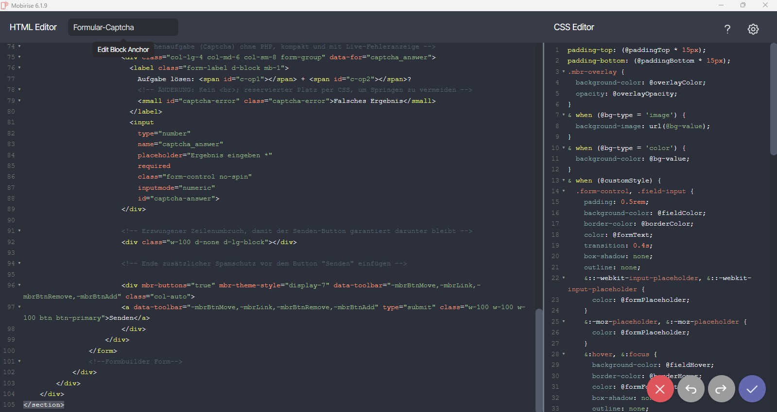777x412 pixels.
Task: Click the 'Aufgabe lösen:' label text
Action: (x=166, y=79)
